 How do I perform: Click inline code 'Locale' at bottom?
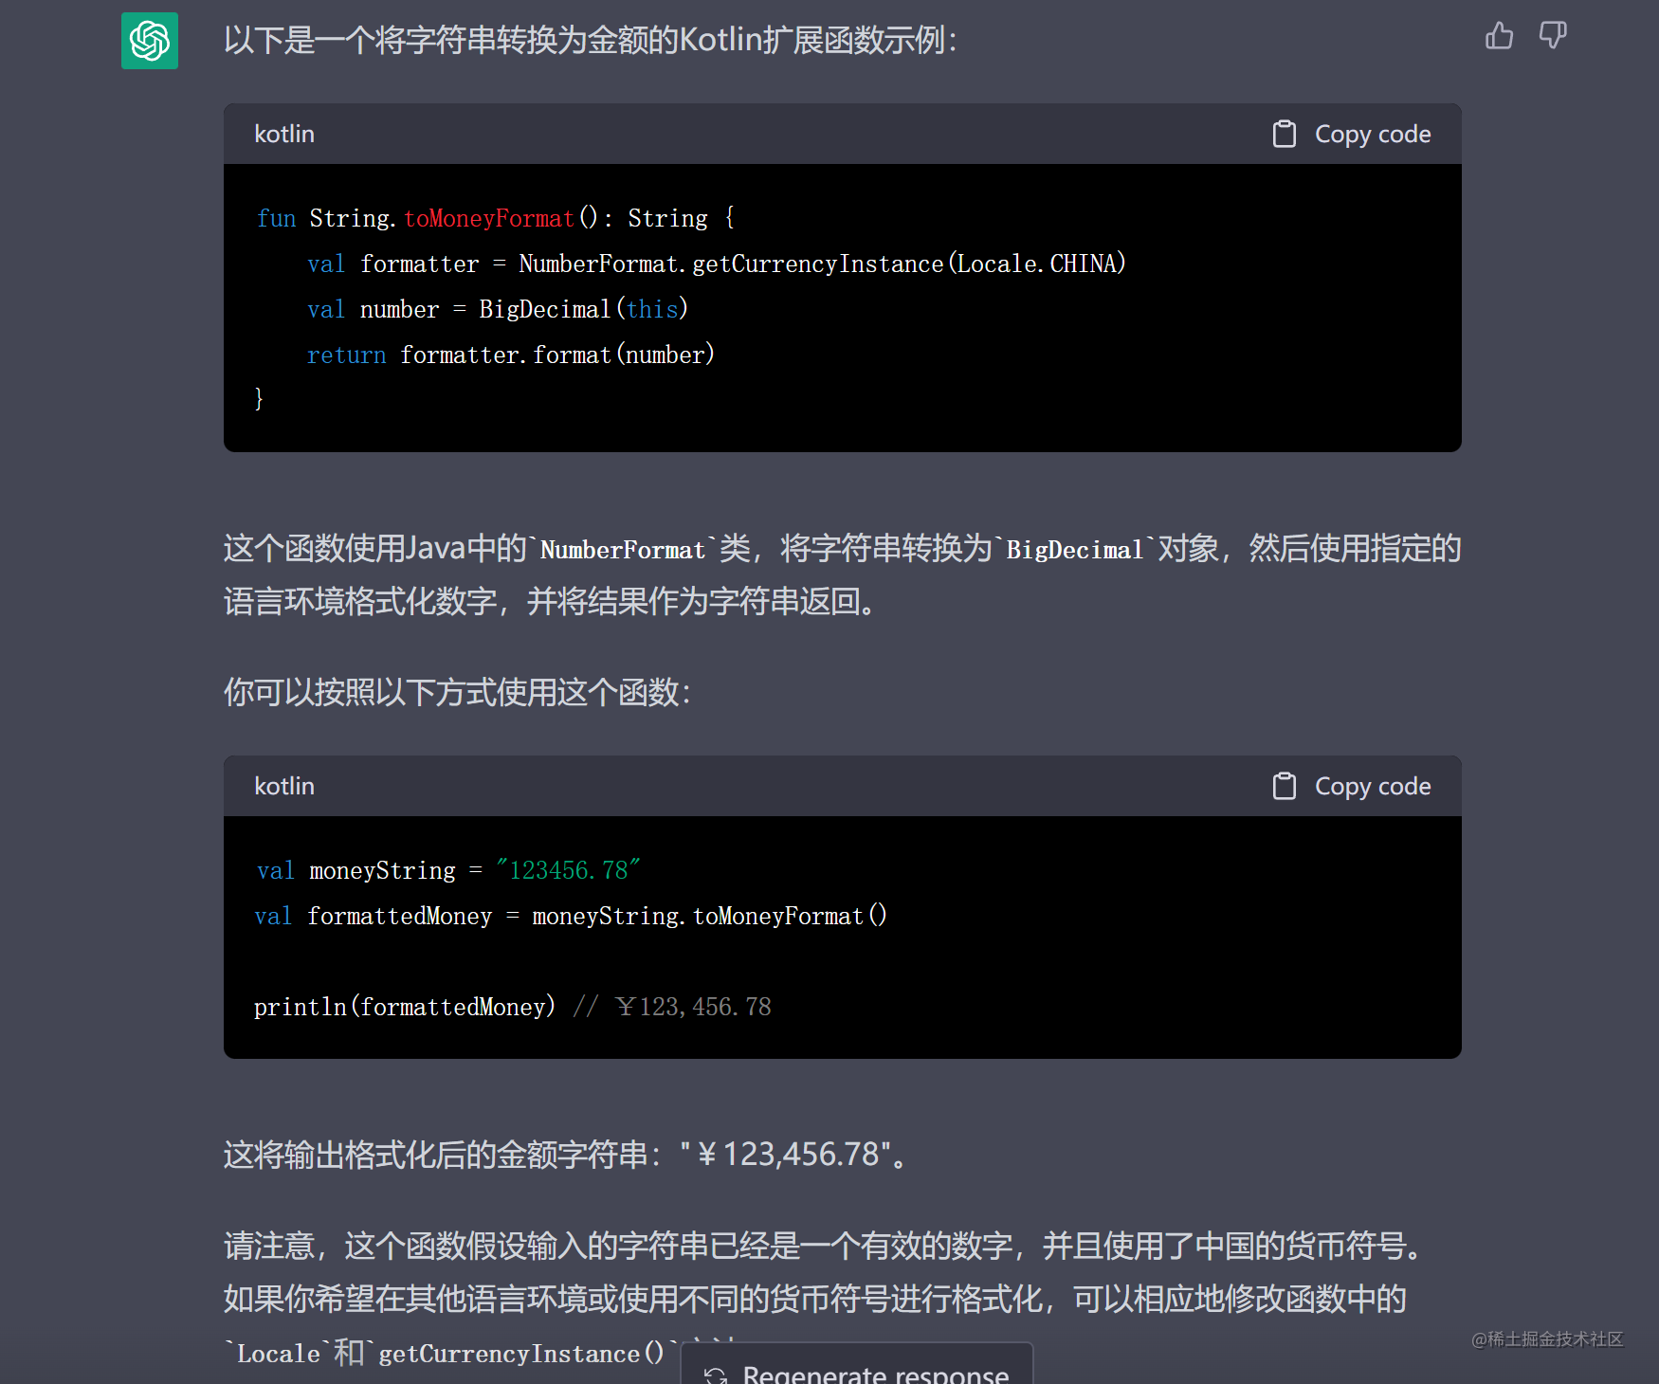coord(279,1354)
